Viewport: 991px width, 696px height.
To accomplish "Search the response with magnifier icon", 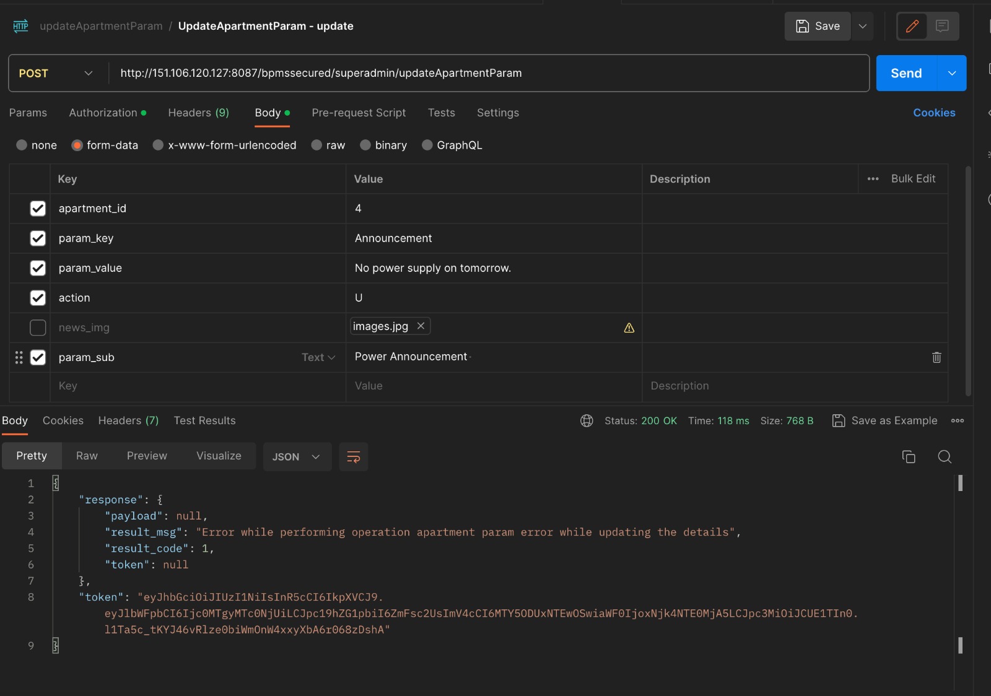I will (944, 457).
